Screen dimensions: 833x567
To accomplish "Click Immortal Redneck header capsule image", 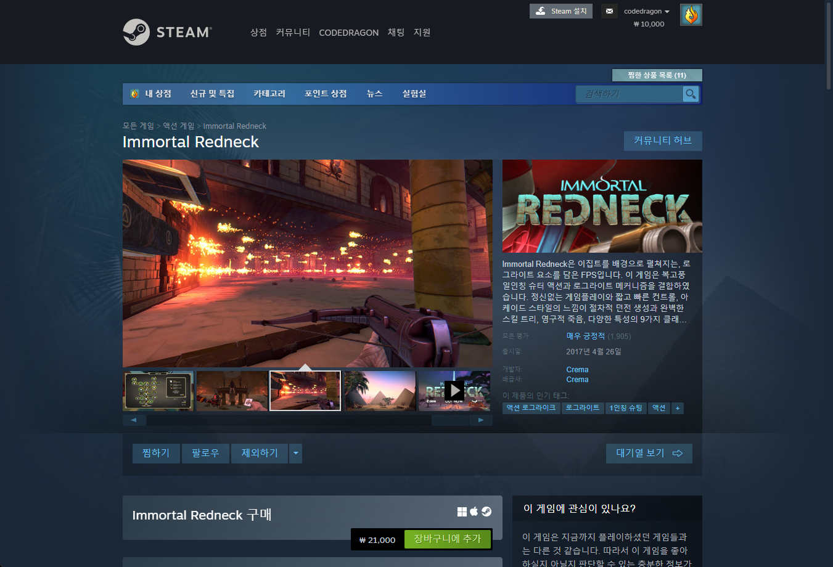I will (602, 206).
